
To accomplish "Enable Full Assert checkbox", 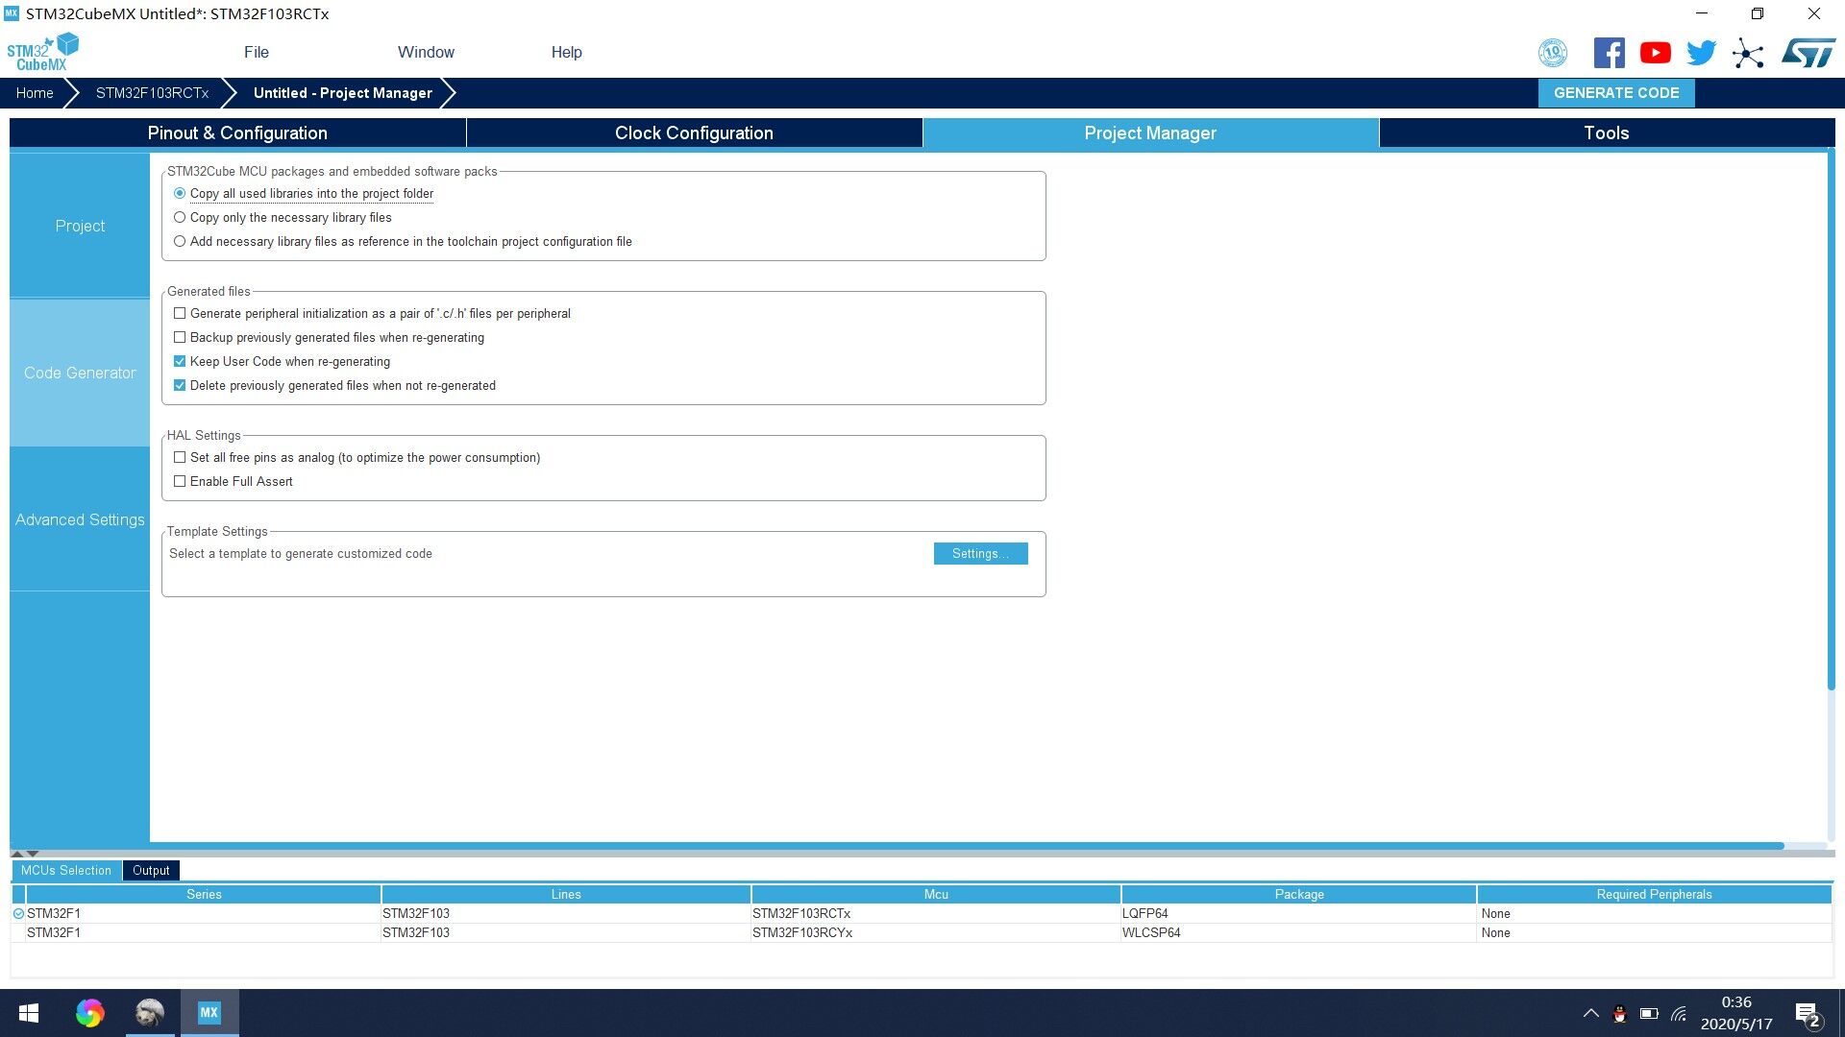I will coord(180,482).
